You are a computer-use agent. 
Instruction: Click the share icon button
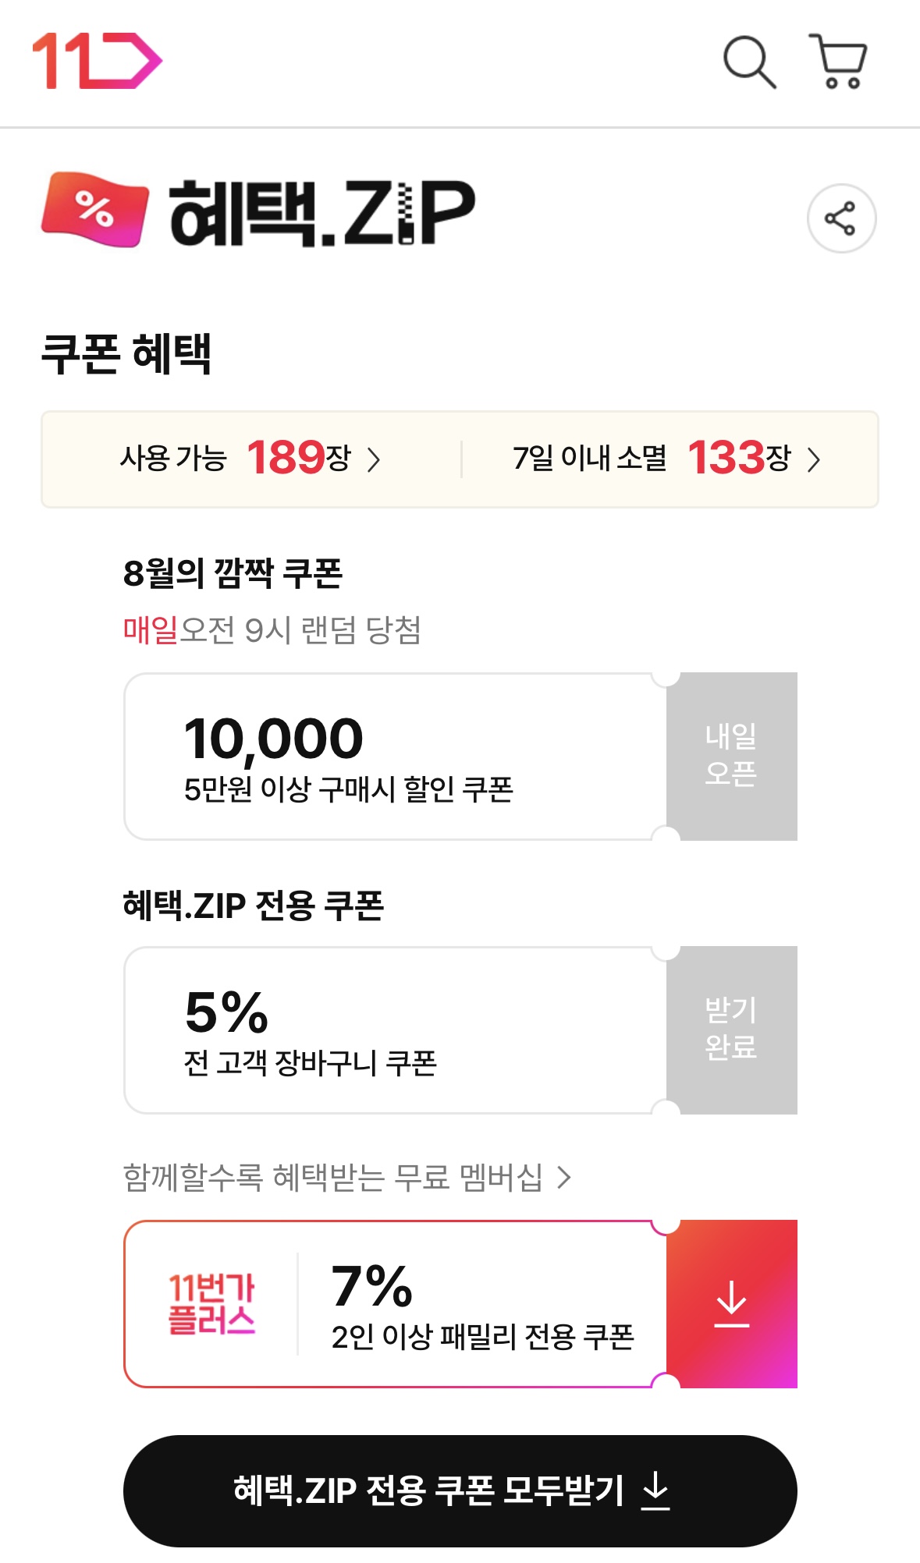point(841,218)
